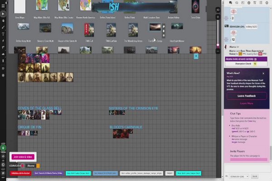Screen dimensions: 272x181
Task: Click the sidebar resize handle icon
Action: 223,3
